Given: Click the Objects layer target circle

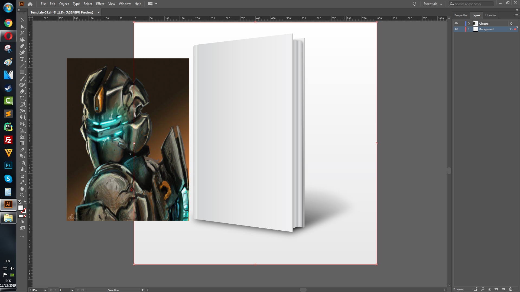Looking at the screenshot, I should pyautogui.click(x=511, y=24).
